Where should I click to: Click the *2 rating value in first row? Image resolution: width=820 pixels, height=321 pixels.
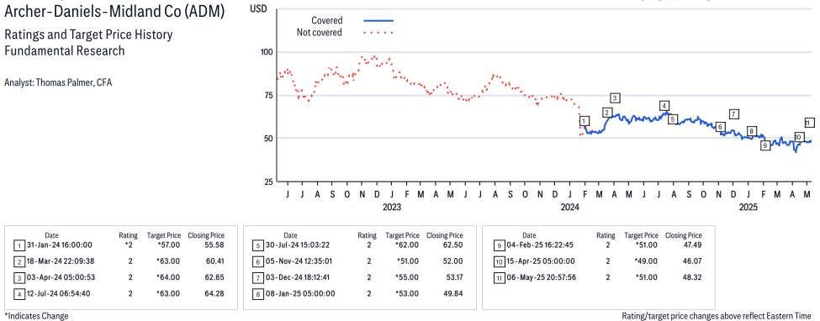click(x=128, y=245)
